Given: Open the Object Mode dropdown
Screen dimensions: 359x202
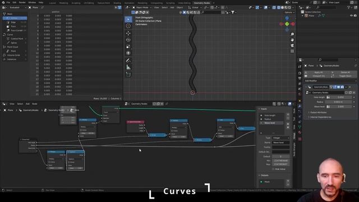Looking at the screenshot, I should pos(142,7).
